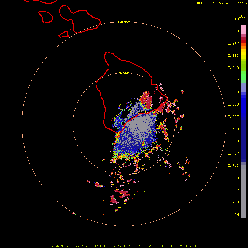Viewport: 248px width, 248px height.
Task: Click the bright green band in the color bar
Action: click(x=243, y=75)
